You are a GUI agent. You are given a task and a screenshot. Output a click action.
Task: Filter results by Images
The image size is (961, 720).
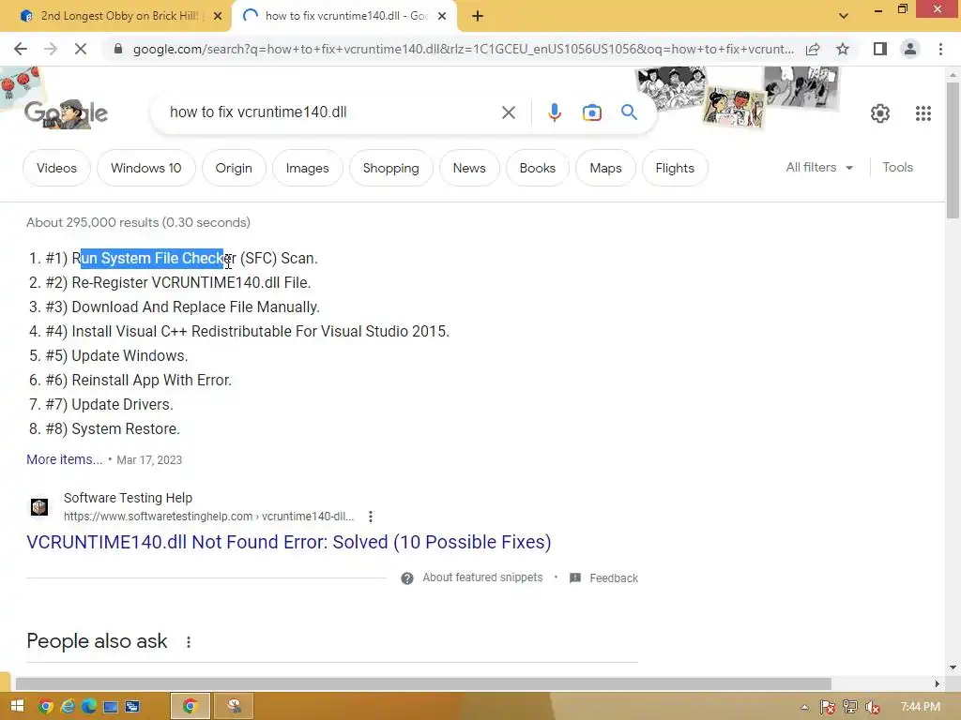[307, 168]
